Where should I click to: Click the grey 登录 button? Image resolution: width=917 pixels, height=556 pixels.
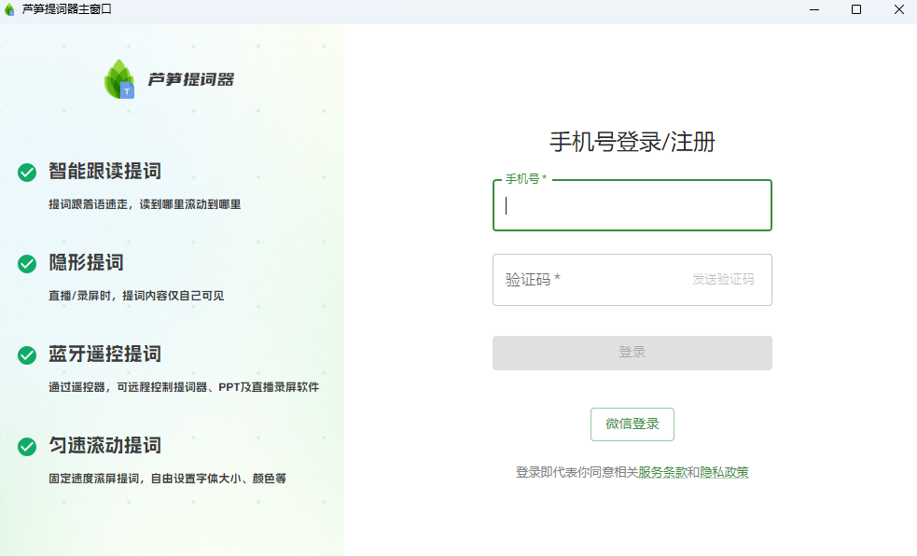[x=632, y=353]
